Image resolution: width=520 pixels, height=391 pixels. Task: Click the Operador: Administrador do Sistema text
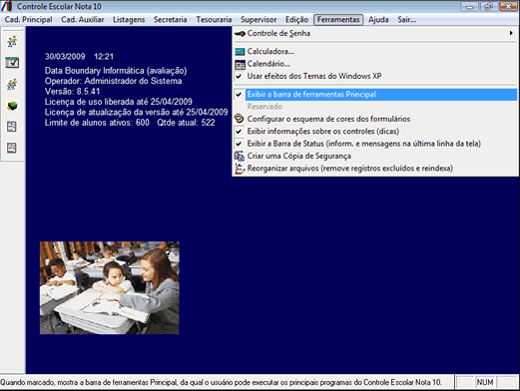113,81
